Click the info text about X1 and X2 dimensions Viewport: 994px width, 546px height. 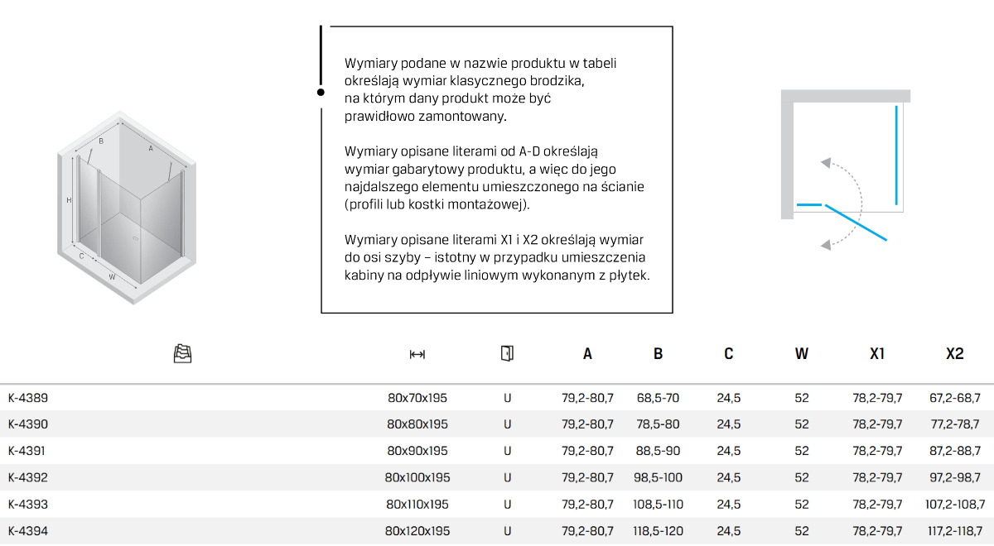[497, 257]
